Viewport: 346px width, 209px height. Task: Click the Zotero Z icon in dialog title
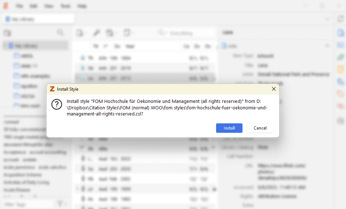point(52,89)
